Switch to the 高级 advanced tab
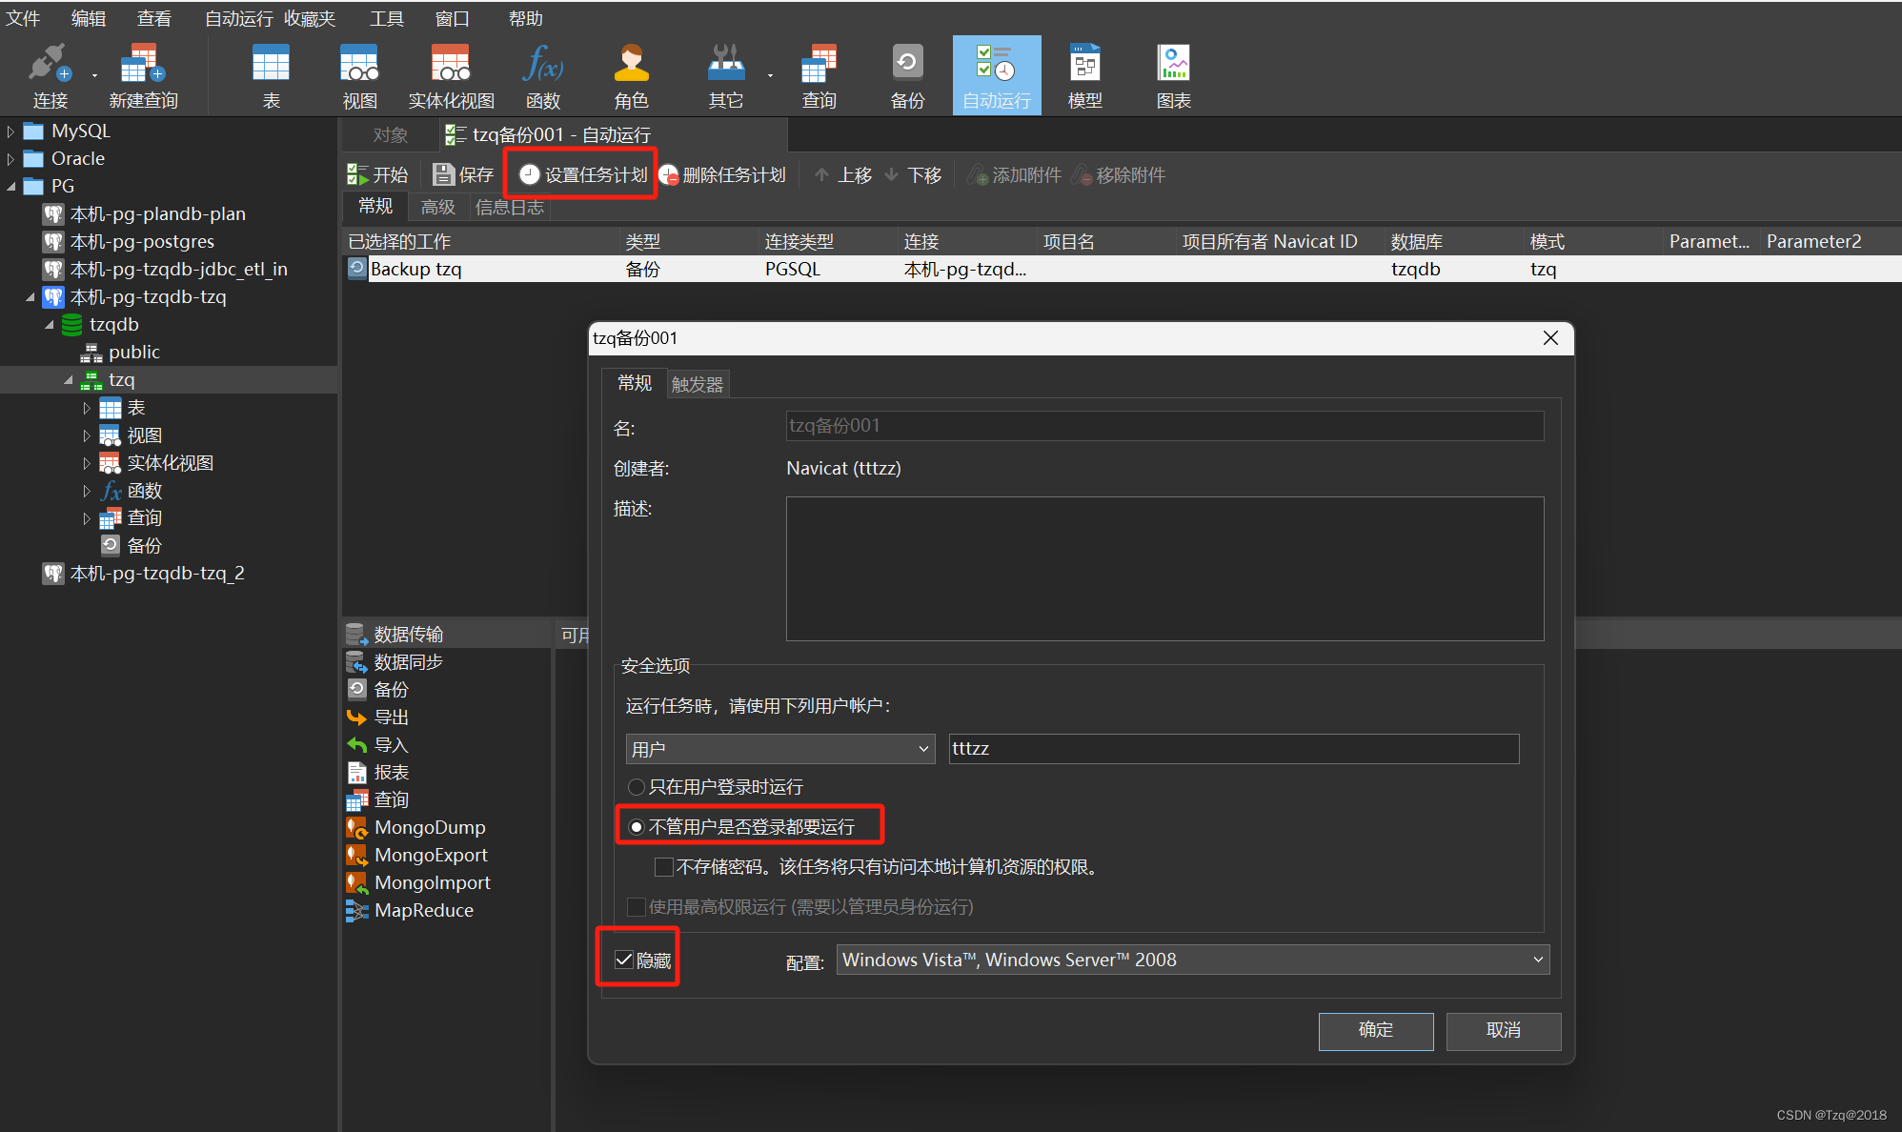Viewport: 1902px width, 1132px height. [437, 207]
